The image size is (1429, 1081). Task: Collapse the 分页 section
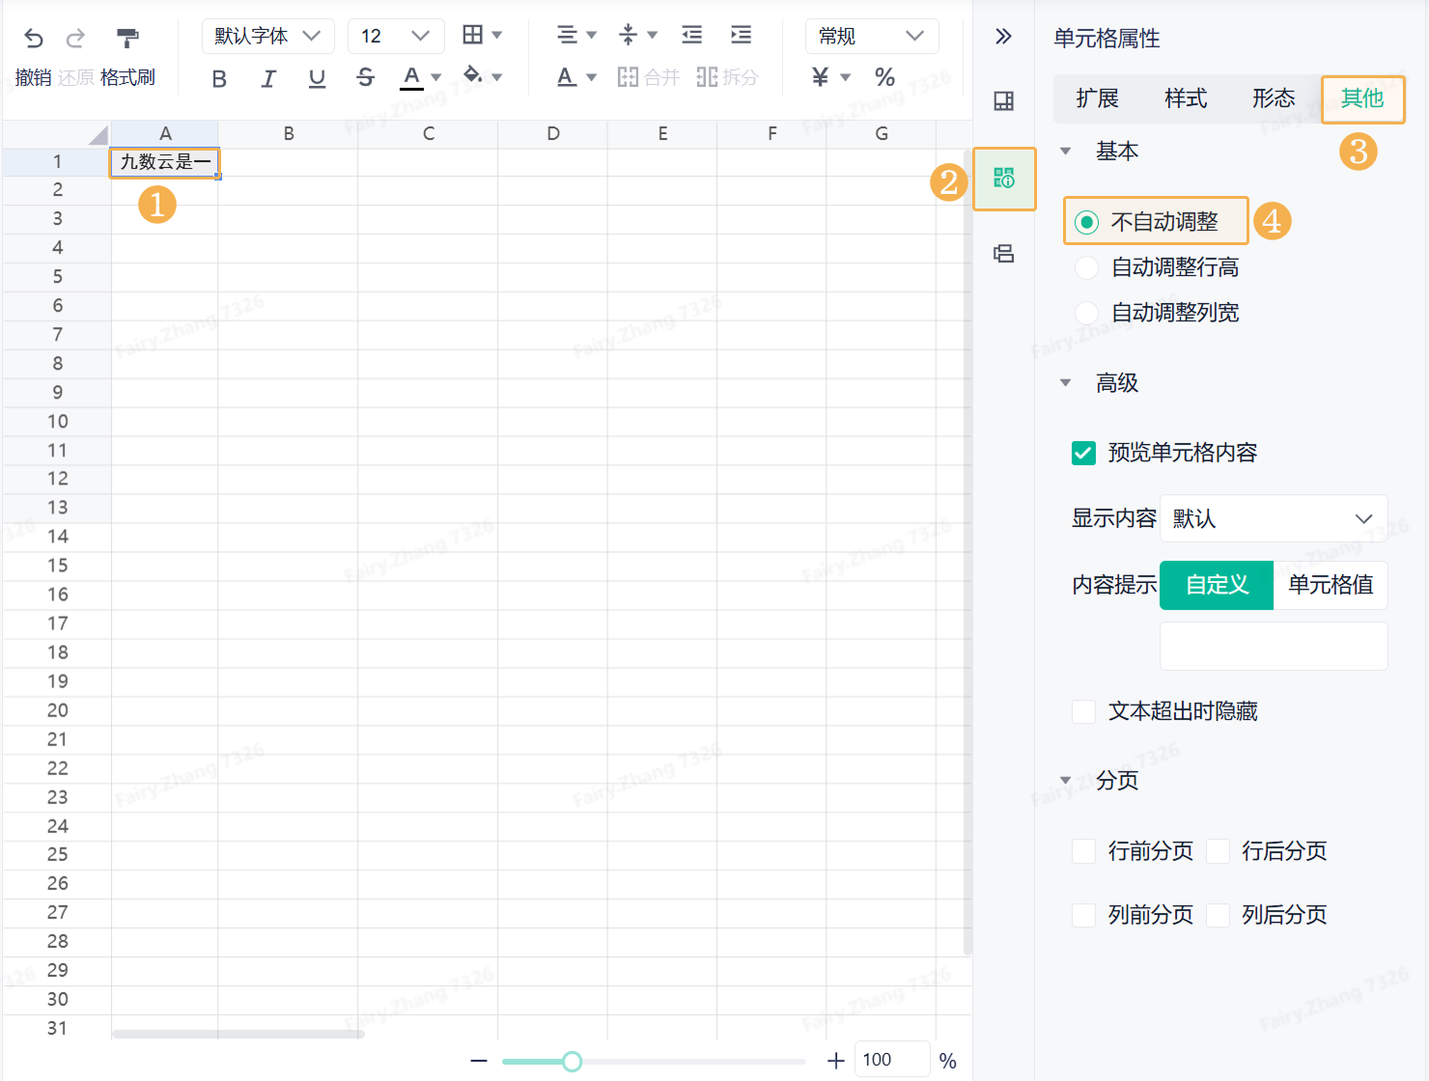[x=1066, y=780]
